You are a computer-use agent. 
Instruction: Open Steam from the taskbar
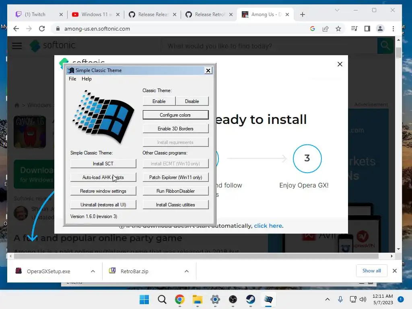pyautogui.click(x=250, y=299)
